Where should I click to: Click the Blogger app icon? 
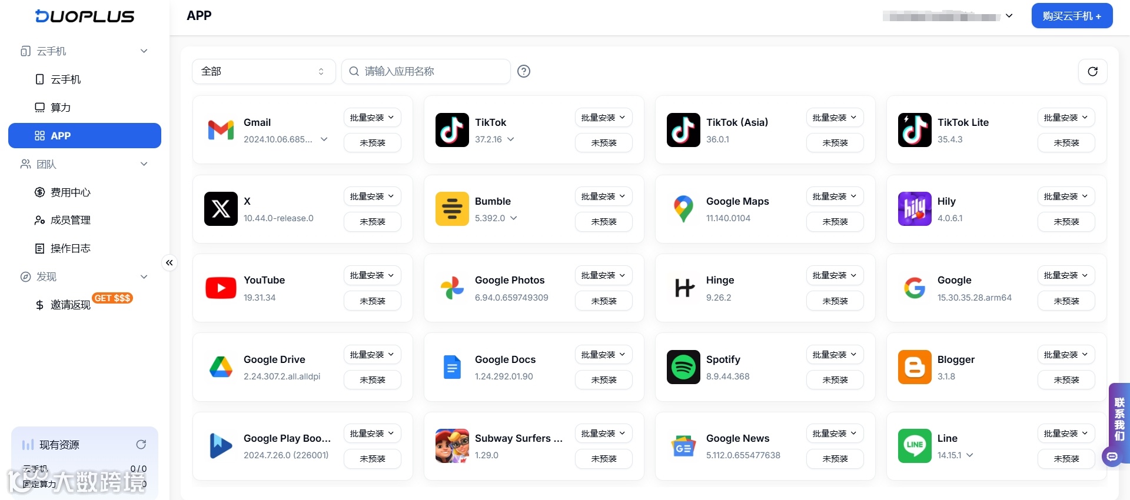(915, 367)
